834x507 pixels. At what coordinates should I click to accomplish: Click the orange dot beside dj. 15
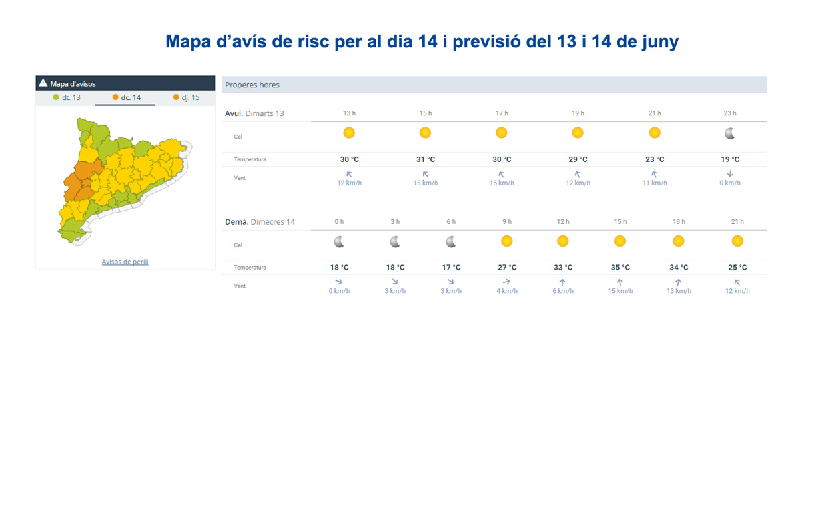click(x=176, y=98)
